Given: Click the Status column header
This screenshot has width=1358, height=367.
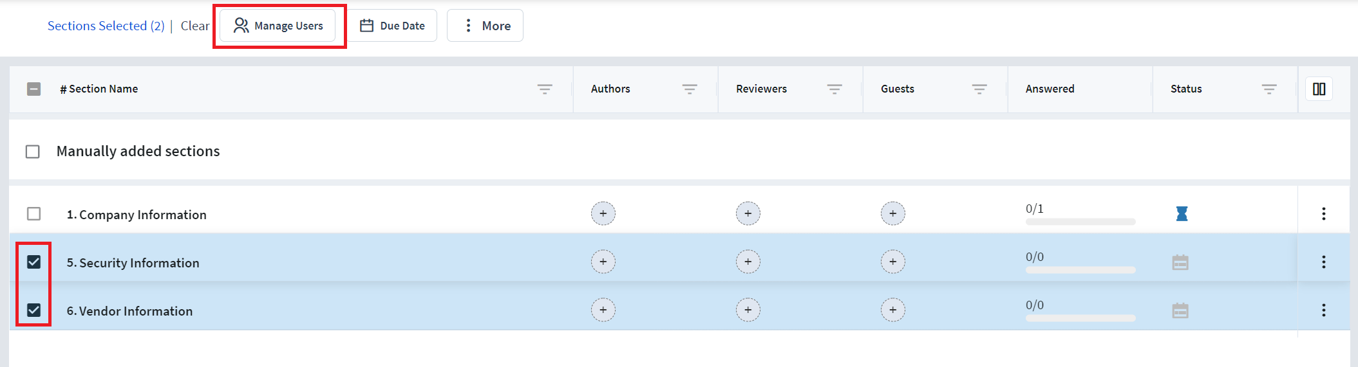Looking at the screenshot, I should pyautogui.click(x=1186, y=89).
